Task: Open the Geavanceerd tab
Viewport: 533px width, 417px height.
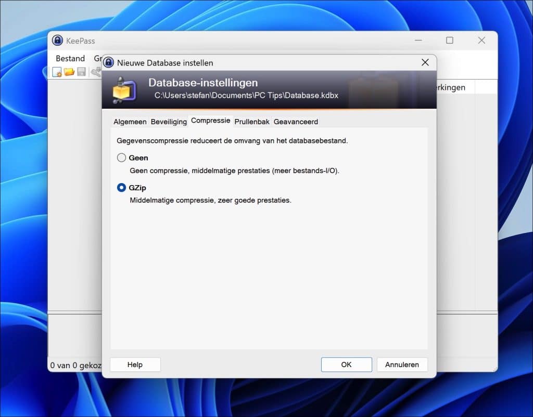Action: pos(295,121)
